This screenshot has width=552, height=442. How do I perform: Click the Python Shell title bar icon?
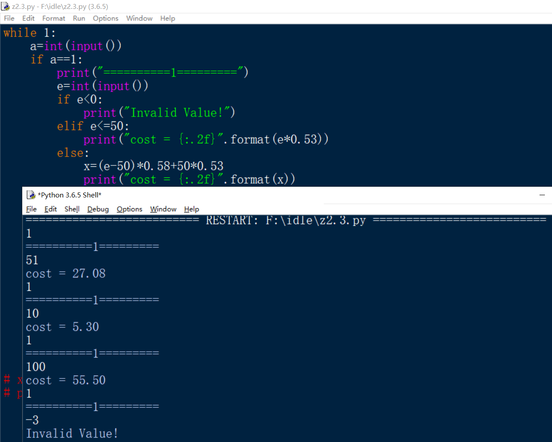pyautogui.click(x=31, y=195)
